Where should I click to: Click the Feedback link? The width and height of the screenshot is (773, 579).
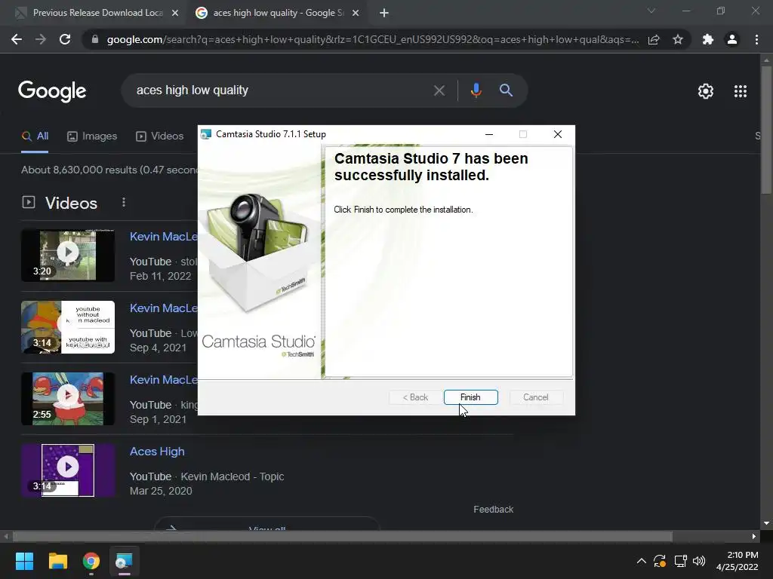494,510
